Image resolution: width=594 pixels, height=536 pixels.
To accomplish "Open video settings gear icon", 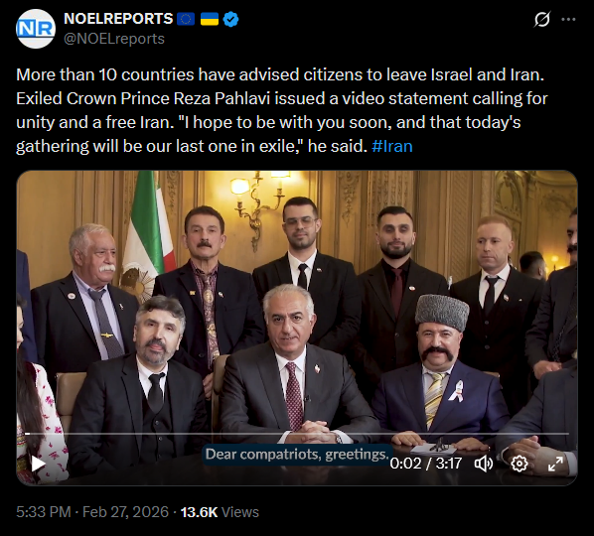I will pyautogui.click(x=520, y=464).
